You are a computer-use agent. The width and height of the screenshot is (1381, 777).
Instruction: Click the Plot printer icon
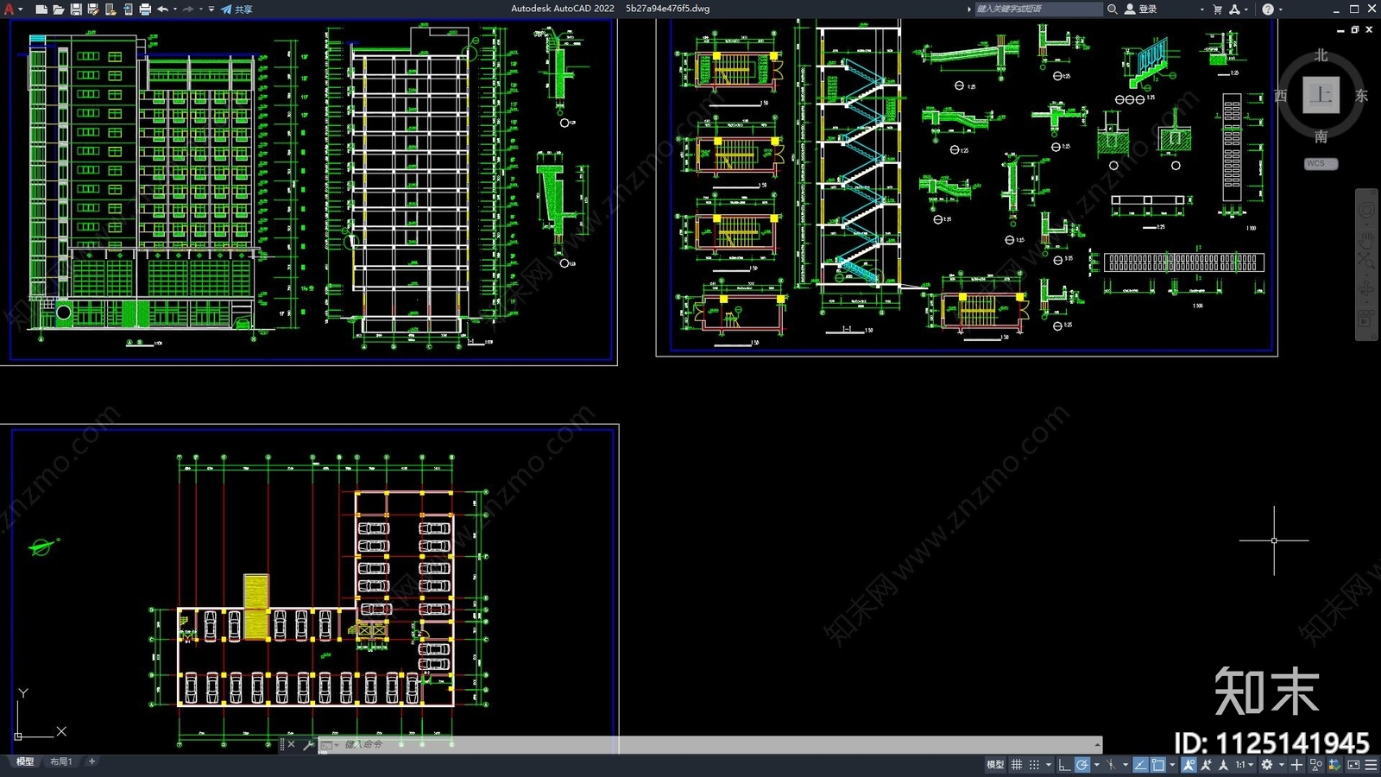pos(144,9)
